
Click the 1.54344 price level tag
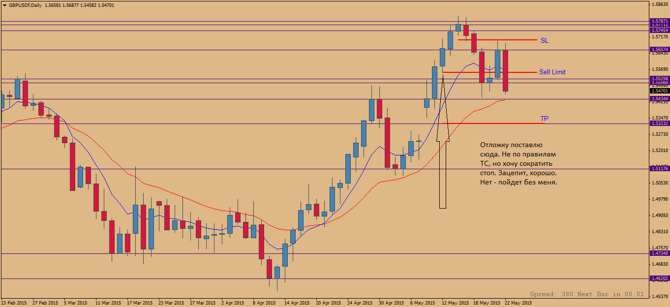point(659,99)
